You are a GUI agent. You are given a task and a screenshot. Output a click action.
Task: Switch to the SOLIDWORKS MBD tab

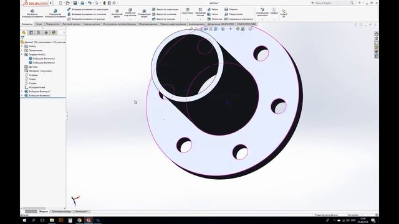point(246,24)
